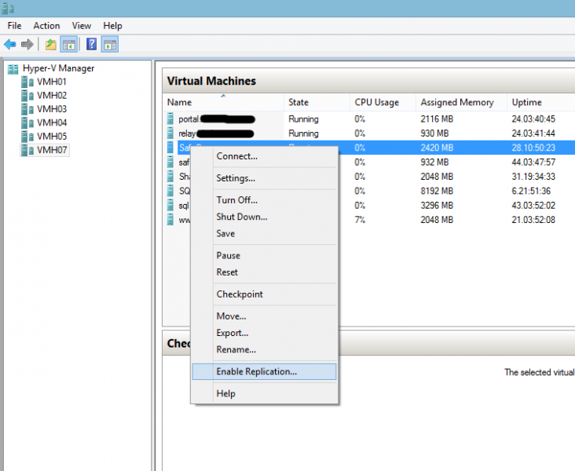Select the VMH01 server in tree
The image size is (575, 471).
[52, 82]
